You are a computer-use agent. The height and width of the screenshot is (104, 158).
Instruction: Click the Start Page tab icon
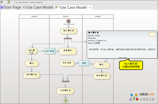click(2, 7)
